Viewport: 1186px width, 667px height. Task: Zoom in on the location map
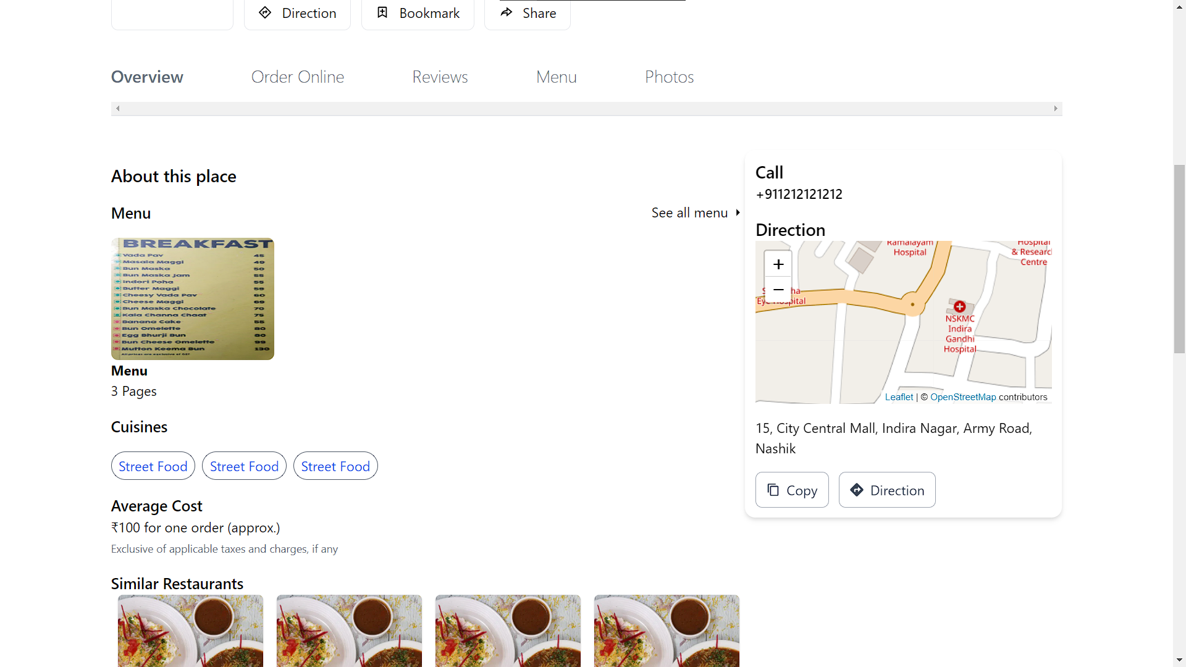point(778,264)
